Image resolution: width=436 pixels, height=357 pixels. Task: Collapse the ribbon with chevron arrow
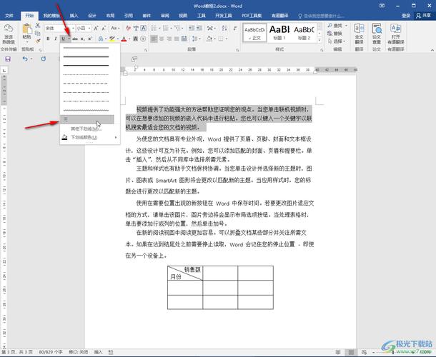click(432, 50)
